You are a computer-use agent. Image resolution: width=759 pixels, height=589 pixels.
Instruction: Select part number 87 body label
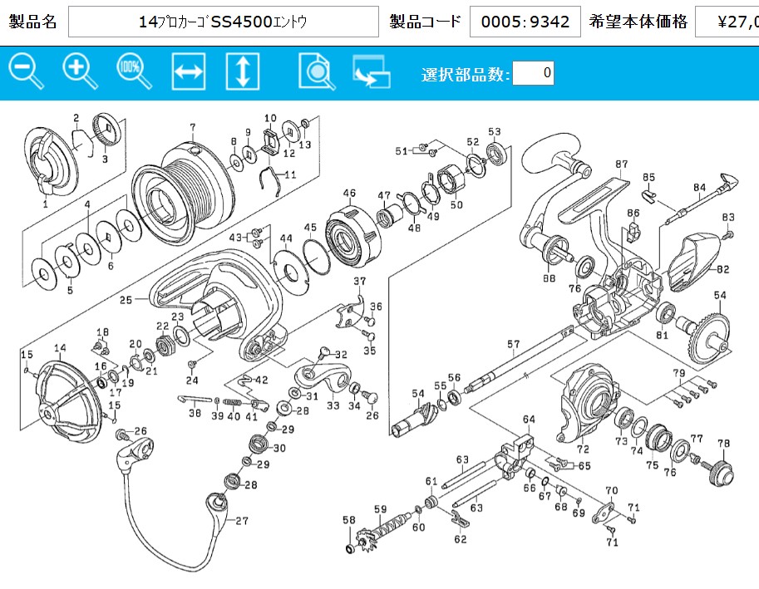click(622, 164)
